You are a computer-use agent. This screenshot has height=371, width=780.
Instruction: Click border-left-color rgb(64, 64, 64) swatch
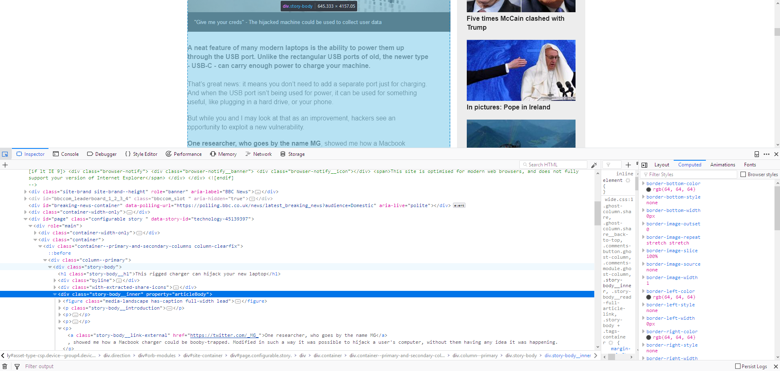click(x=648, y=297)
